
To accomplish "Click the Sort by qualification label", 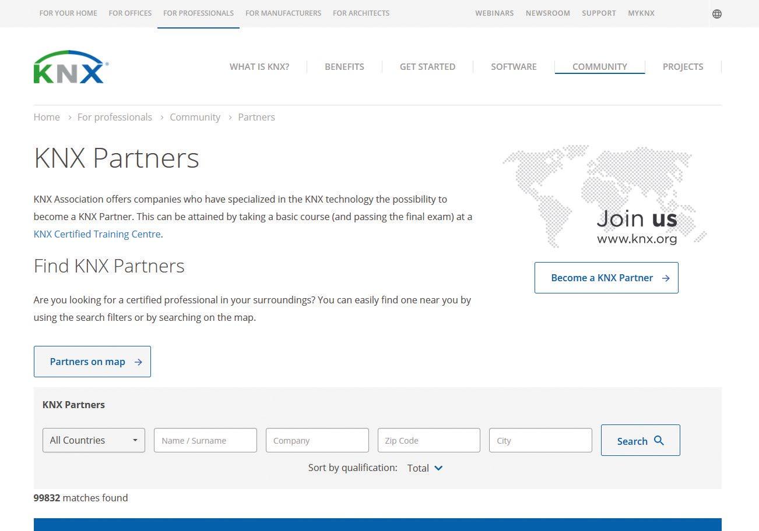I will click(353, 468).
